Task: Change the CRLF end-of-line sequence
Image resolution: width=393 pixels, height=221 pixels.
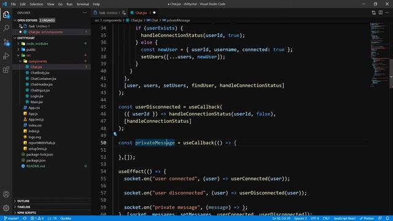Action: [x=326, y=219]
